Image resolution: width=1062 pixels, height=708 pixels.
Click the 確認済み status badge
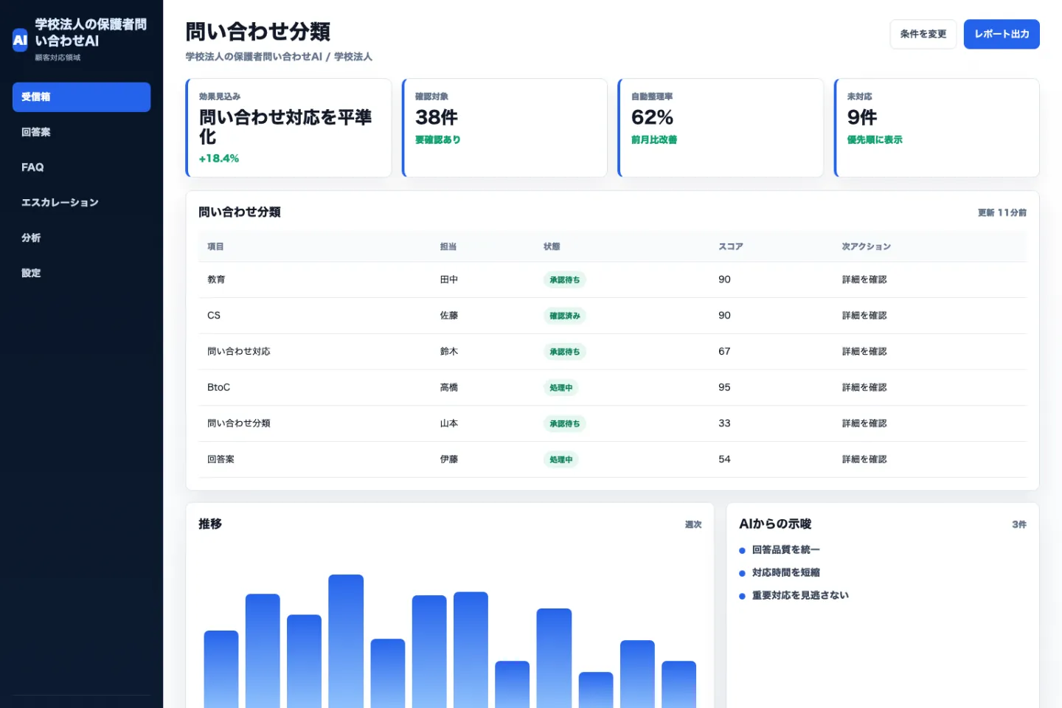point(565,316)
